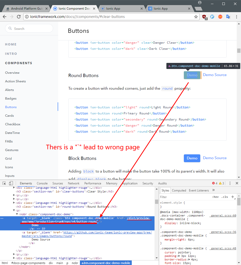Open the DevTools three-dot customization menu
Screen dimensions: 241x265
point(230,183)
